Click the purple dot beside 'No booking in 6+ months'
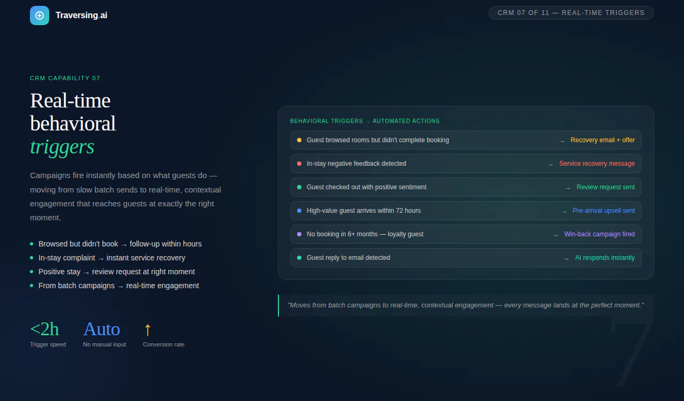 coord(299,234)
